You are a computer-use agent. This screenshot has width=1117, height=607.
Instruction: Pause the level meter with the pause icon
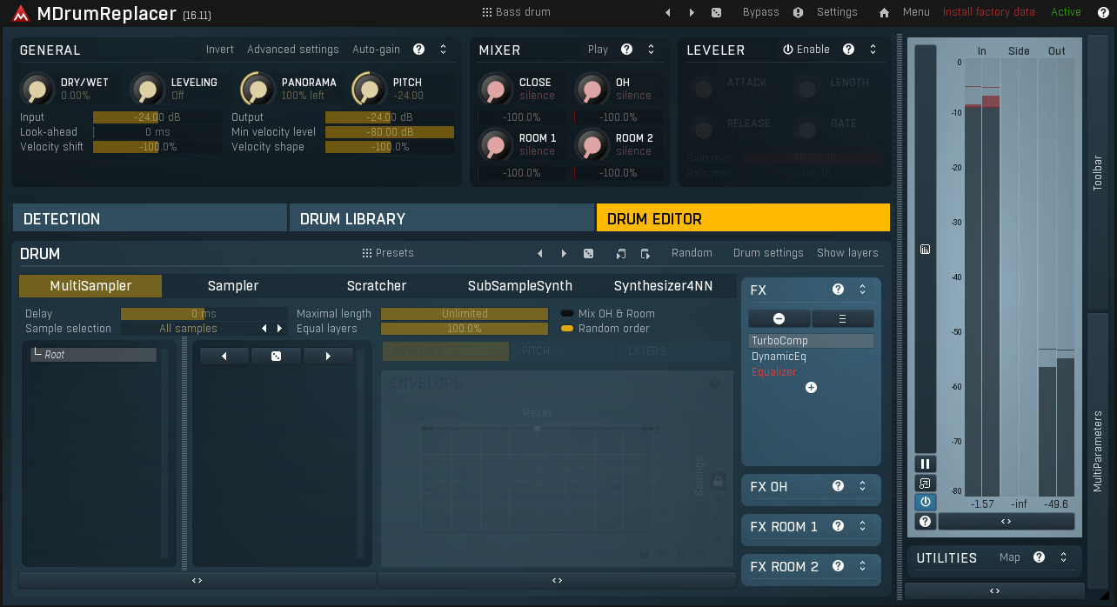[925, 464]
